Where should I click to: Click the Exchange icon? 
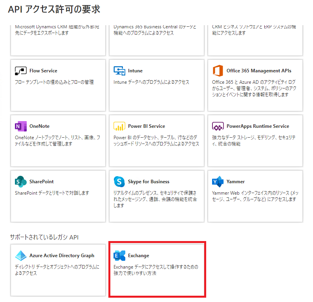pos(119,256)
